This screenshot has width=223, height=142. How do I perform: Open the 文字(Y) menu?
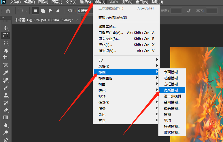[x=71, y=2]
